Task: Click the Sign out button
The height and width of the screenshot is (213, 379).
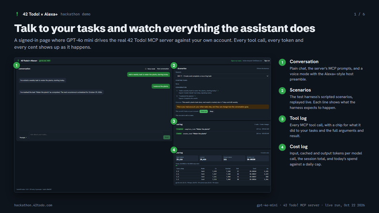Action: (x=267, y=61)
